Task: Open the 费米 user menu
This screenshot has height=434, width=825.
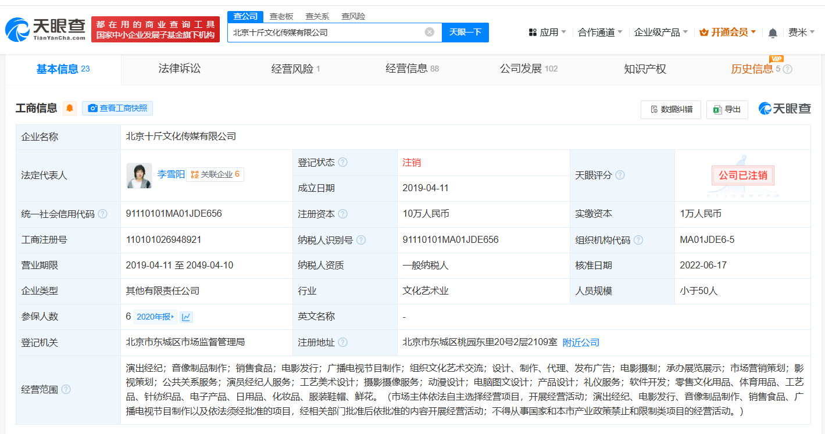Action: [x=801, y=32]
